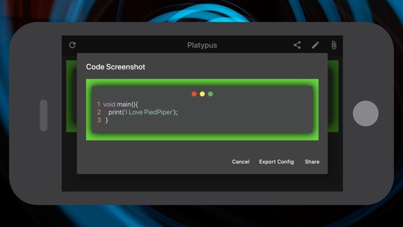Screen dimensions: 403x227
Task: Click the red dot in code window
Action: pos(194,94)
